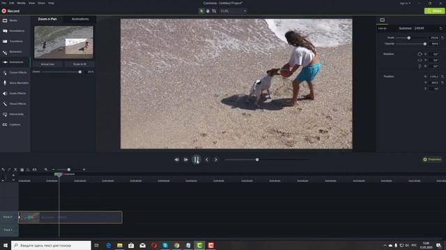
Task: Open the Visual Effects panel
Action: click(15, 103)
